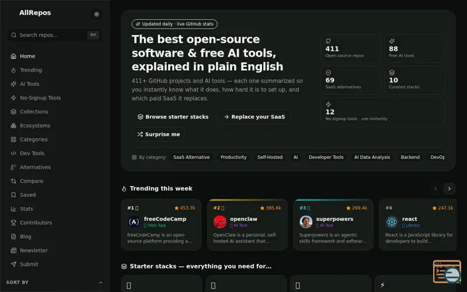This screenshot has width=467, height=292.
Task: Open the superpowers trending card
Action: [x=333, y=225]
